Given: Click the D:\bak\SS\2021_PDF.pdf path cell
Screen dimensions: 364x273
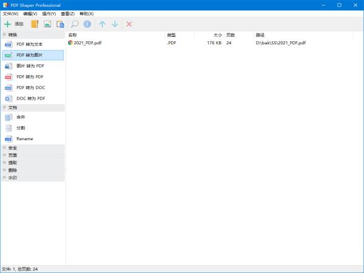Looking at the screenshot, I should coord(281,42).
